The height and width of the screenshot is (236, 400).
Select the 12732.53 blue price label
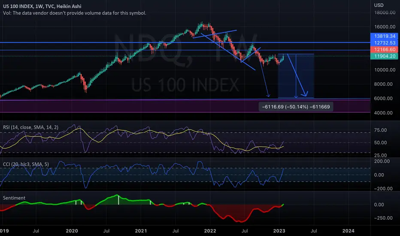coord(384,43)
